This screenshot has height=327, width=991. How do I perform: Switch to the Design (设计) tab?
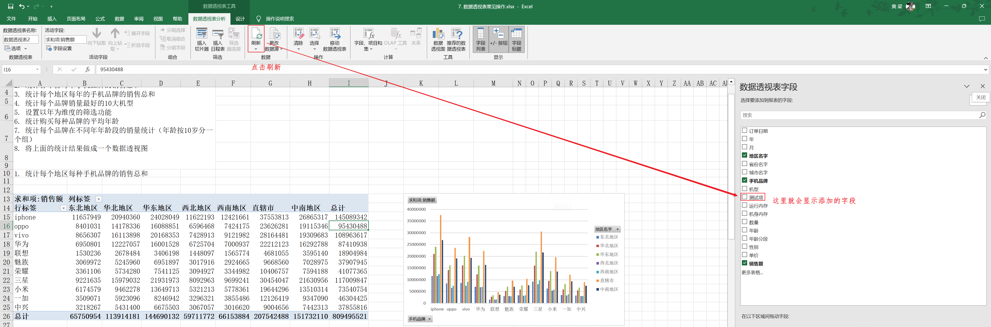(x=240, y=19)
